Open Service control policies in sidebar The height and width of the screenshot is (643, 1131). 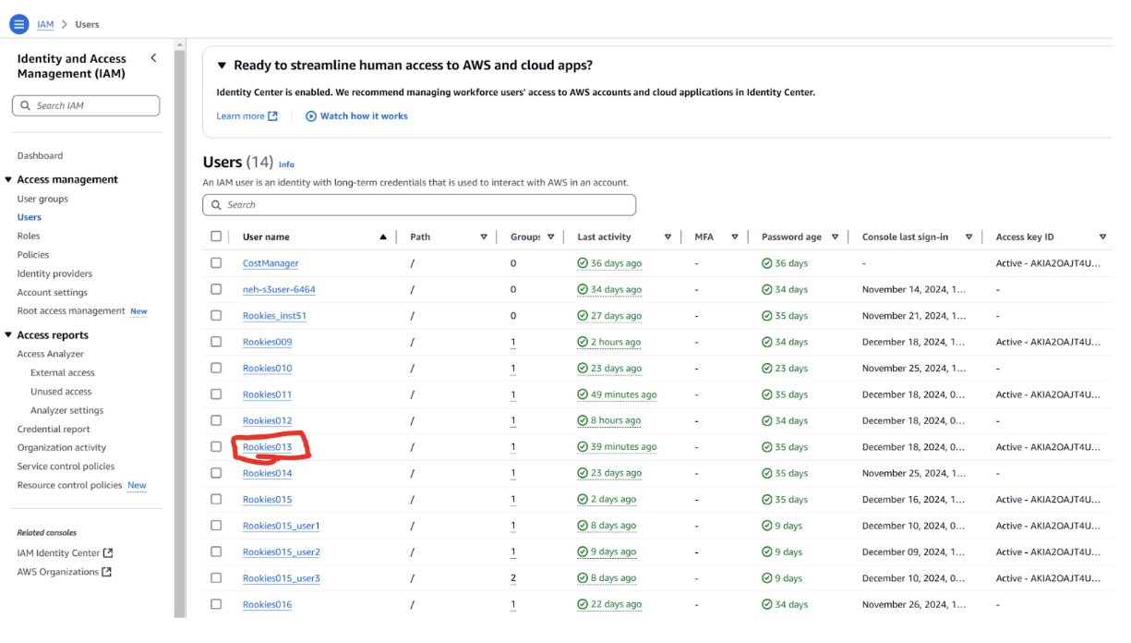pos(66,467)
